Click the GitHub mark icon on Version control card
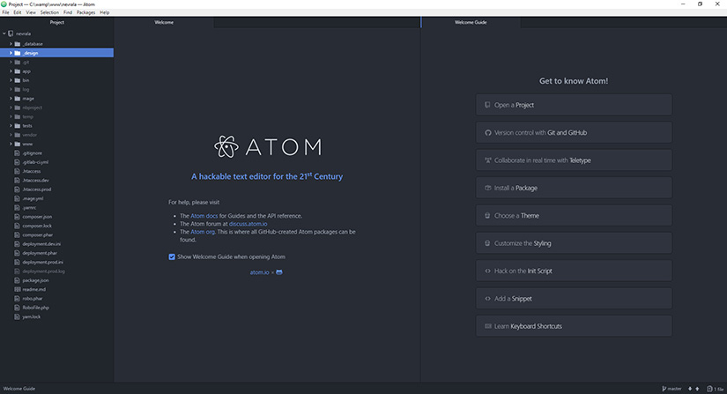This screenshot has width=727, height=394. [x=488, y=132]
